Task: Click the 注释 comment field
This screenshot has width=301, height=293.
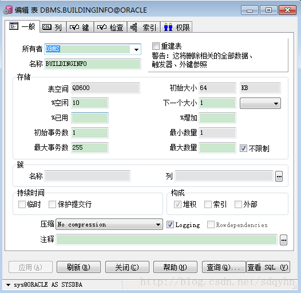Action: [167, 240]
